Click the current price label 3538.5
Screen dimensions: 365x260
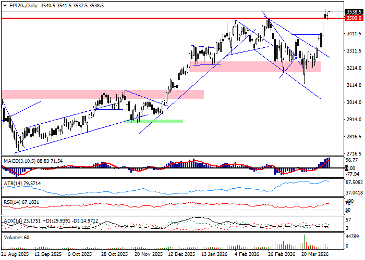(354, 11)
